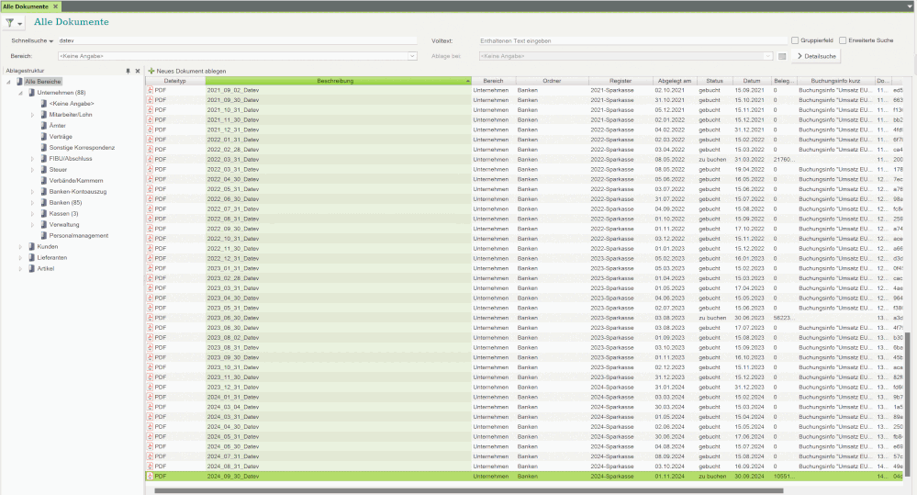The height and width of the screenshot is (495, 917).
Task: Click the Volltext search field
Action: click(632, 41)
